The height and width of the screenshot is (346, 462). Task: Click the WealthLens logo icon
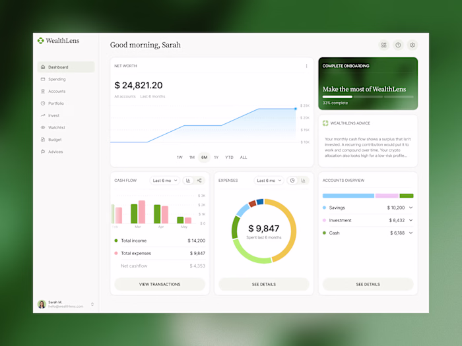(41, 41)
